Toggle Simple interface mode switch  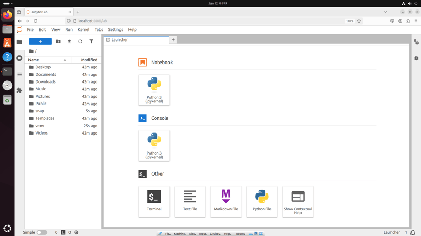click(42, 232)
